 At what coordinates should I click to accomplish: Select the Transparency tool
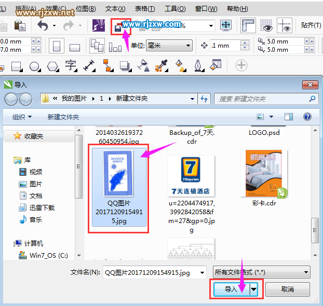[143, 66]
